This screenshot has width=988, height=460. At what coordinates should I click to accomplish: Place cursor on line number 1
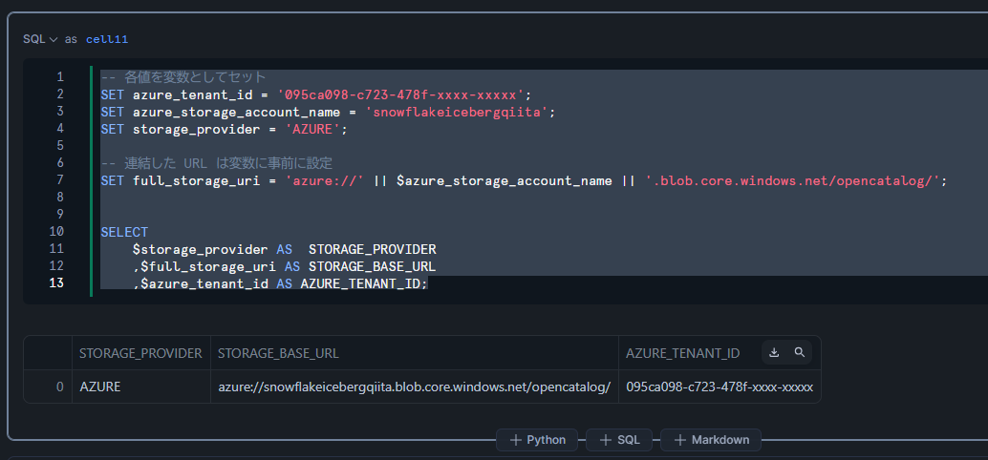click(x=60, y=76)
